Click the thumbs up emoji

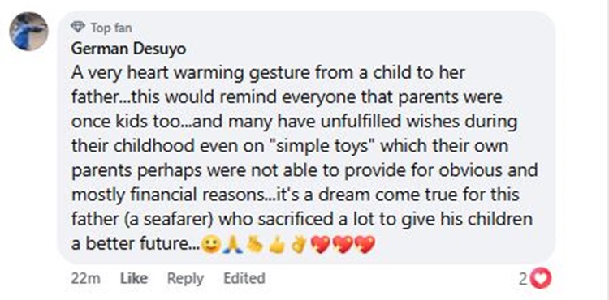click(x=277, y=245)
